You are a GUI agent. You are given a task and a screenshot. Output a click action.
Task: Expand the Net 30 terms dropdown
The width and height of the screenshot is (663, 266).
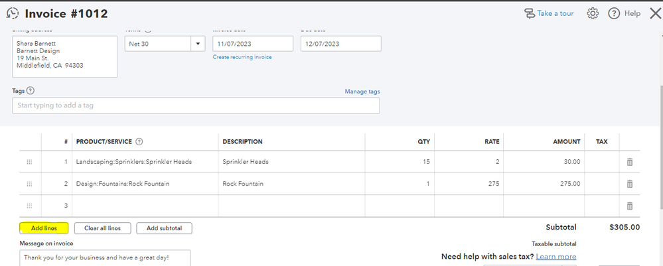pyautogui.click(x=198, y=44)
